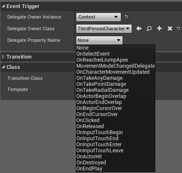Expand the Transition section
This screenshot has height=173, width=182.
pyautogui.click(x=3, y=57)
